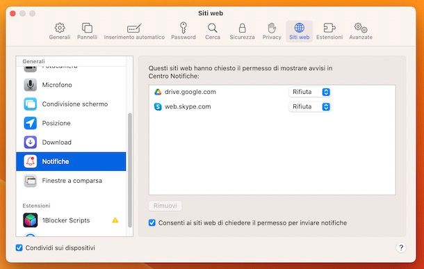Viewport: 424px width, 269px height.
Task: Toggle Condividi sui dispositivi checkbox
Action: [x=19, y=247]
